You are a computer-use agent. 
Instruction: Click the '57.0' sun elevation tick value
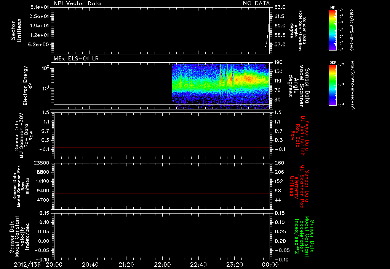coord(280,44)
